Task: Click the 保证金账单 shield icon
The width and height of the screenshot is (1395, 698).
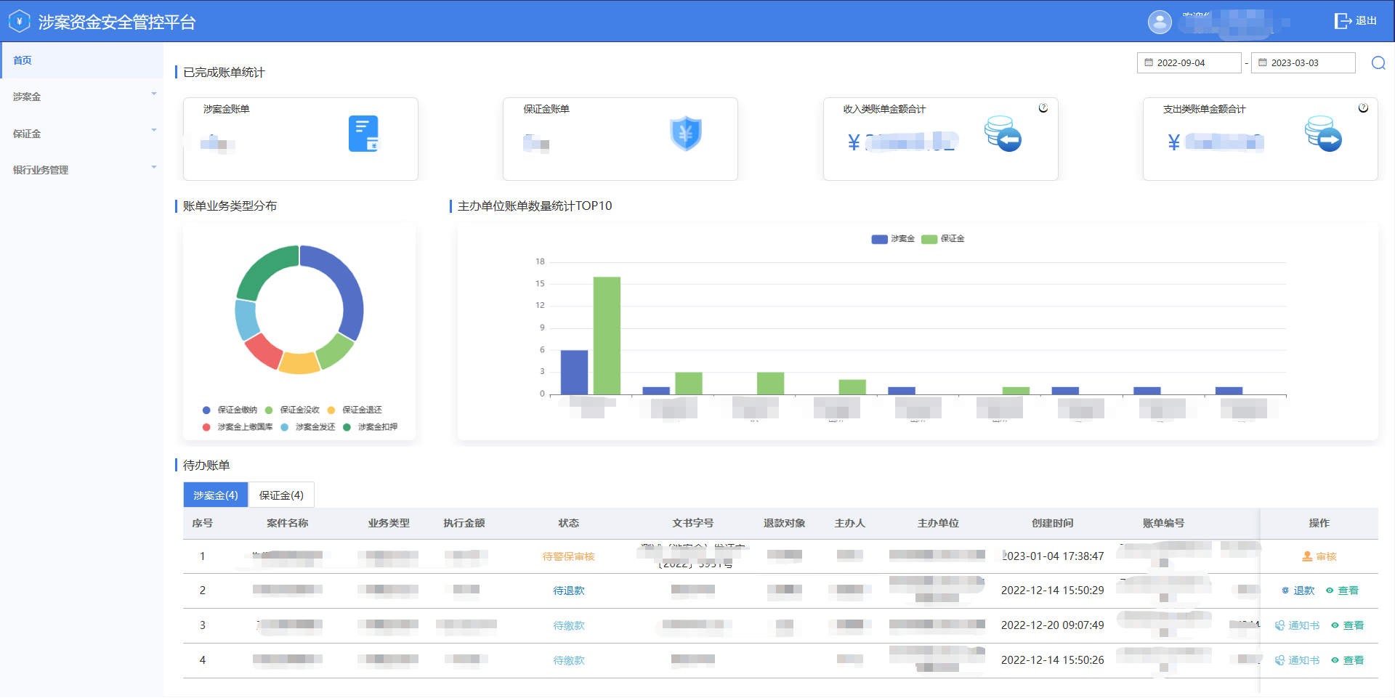Action: [x=685, y=134]
